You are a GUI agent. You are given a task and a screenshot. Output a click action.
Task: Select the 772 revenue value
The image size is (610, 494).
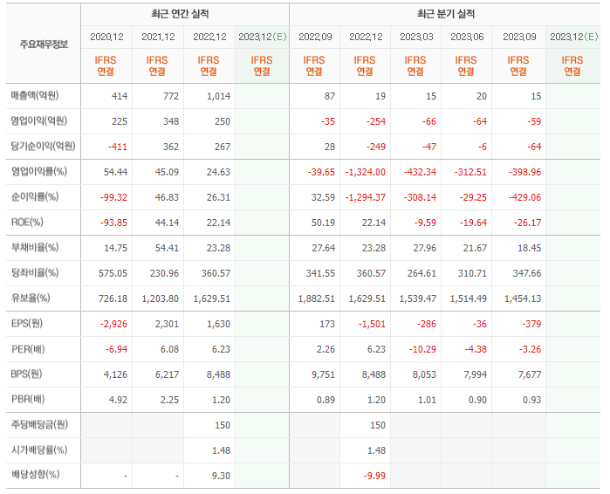click(x=171, y=96)
